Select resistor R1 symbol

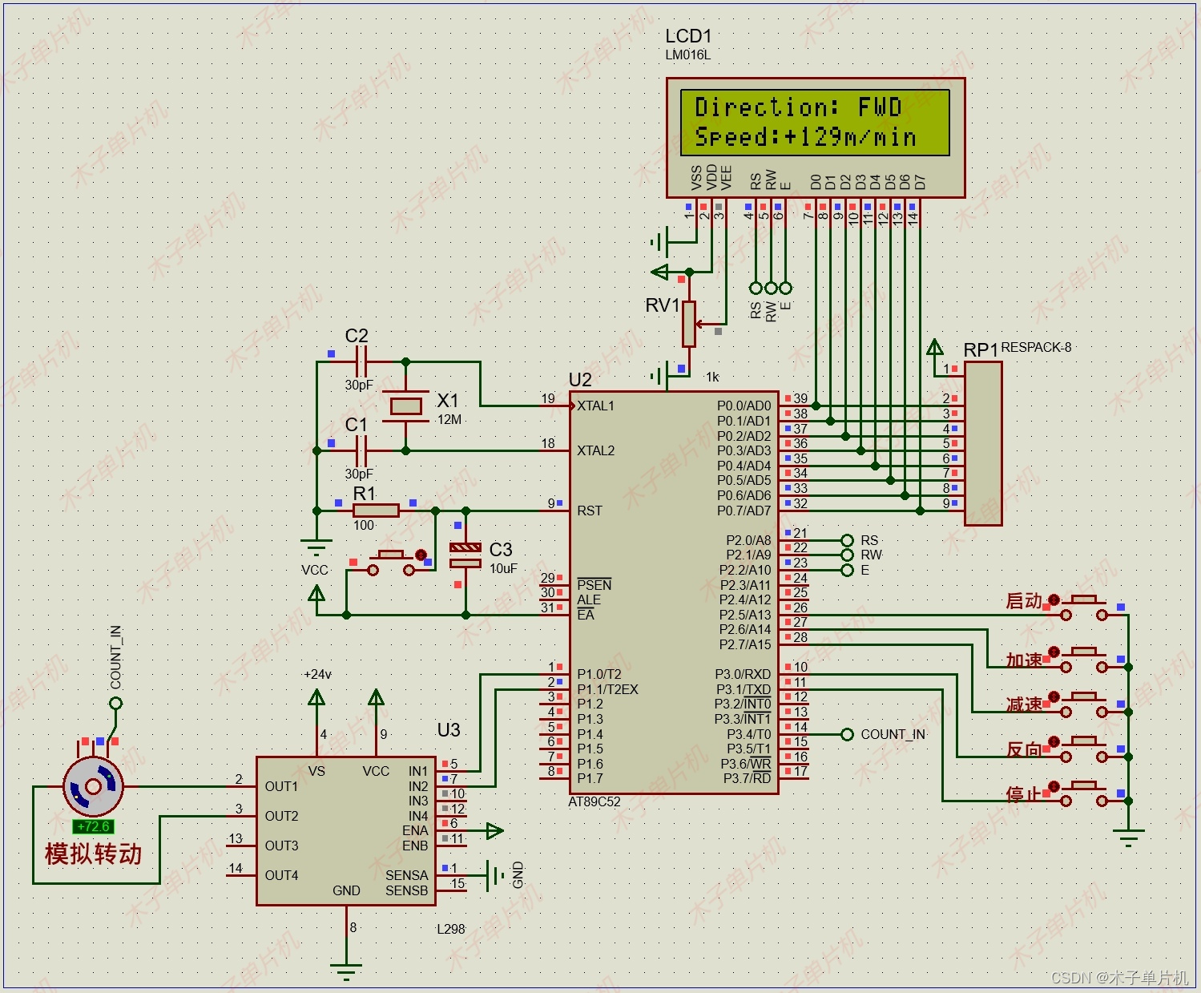376,511
